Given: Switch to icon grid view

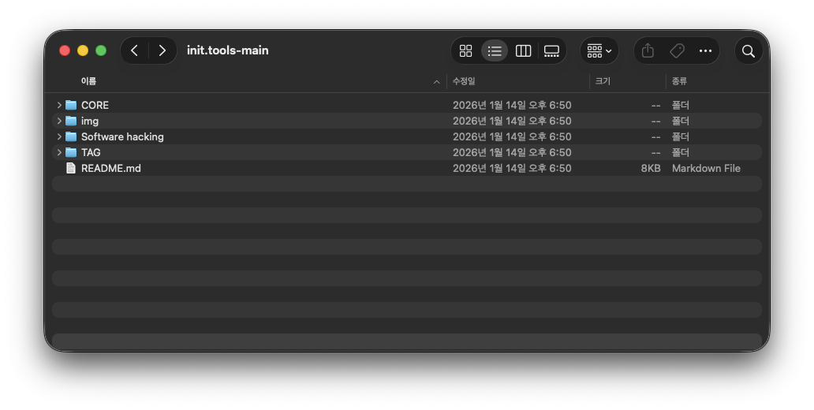Looking at the screenshot, I should click(x=465, y=50).
